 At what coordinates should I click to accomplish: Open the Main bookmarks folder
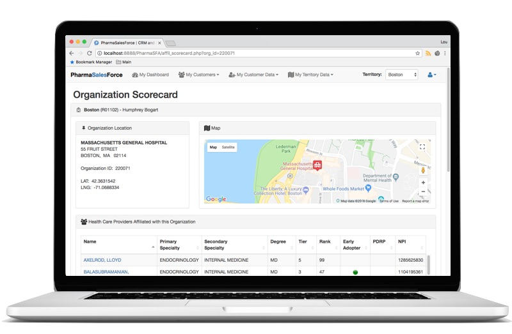coord(124,62)
